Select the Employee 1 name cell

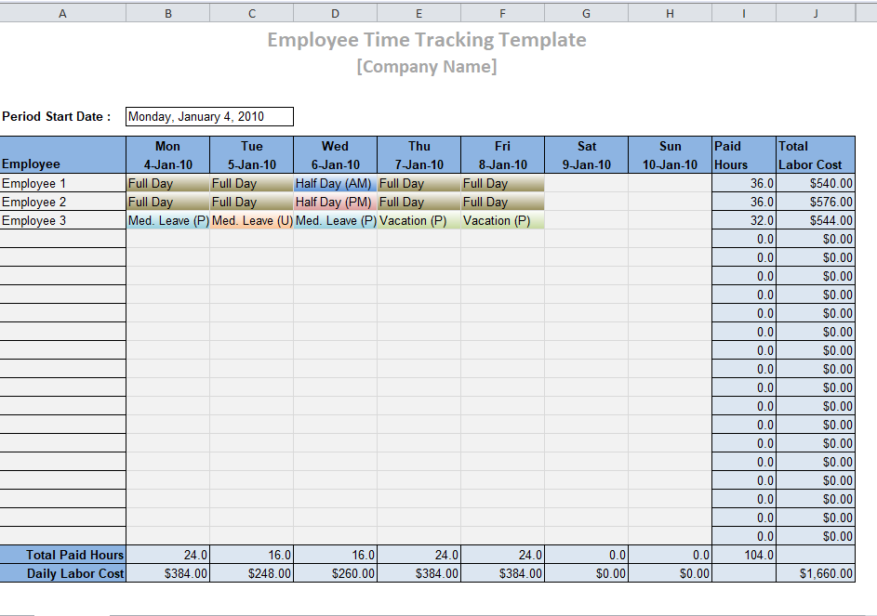pos(63,184)
